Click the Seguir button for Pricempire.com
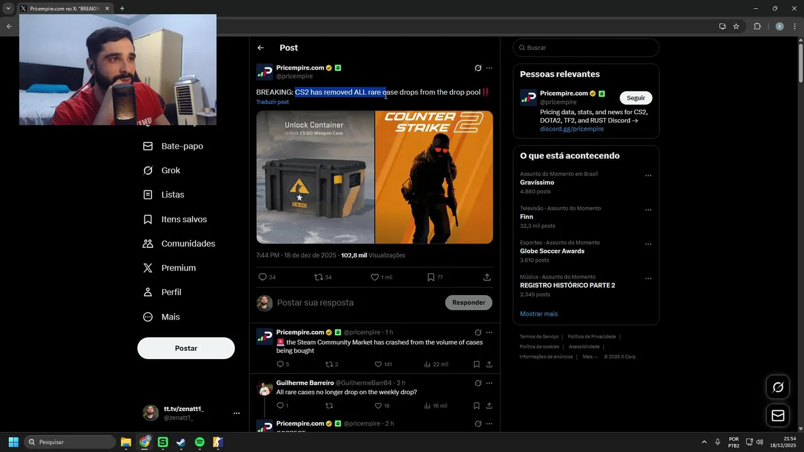 coord(636,98)
